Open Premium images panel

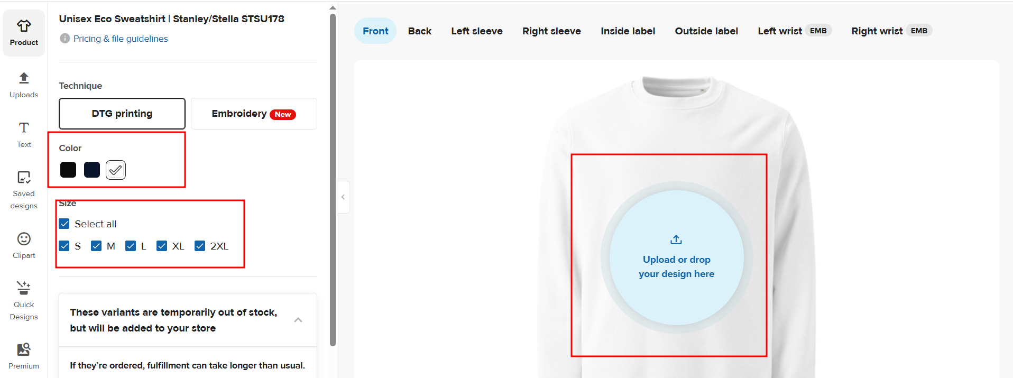24,356
